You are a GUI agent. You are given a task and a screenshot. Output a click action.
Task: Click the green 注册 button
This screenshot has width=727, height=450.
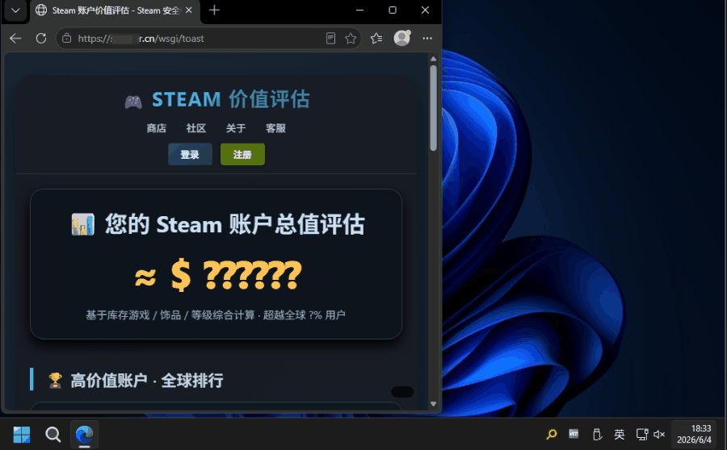pos(242,154)
